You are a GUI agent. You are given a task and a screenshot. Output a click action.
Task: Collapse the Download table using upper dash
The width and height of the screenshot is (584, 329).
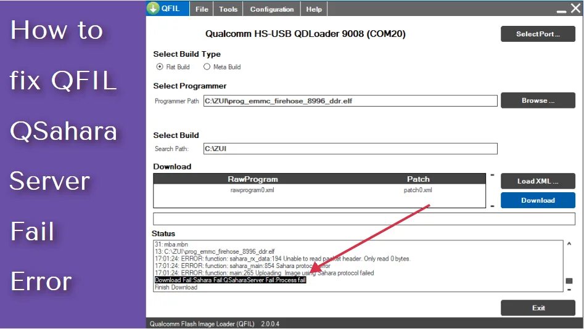coord(492,175)
